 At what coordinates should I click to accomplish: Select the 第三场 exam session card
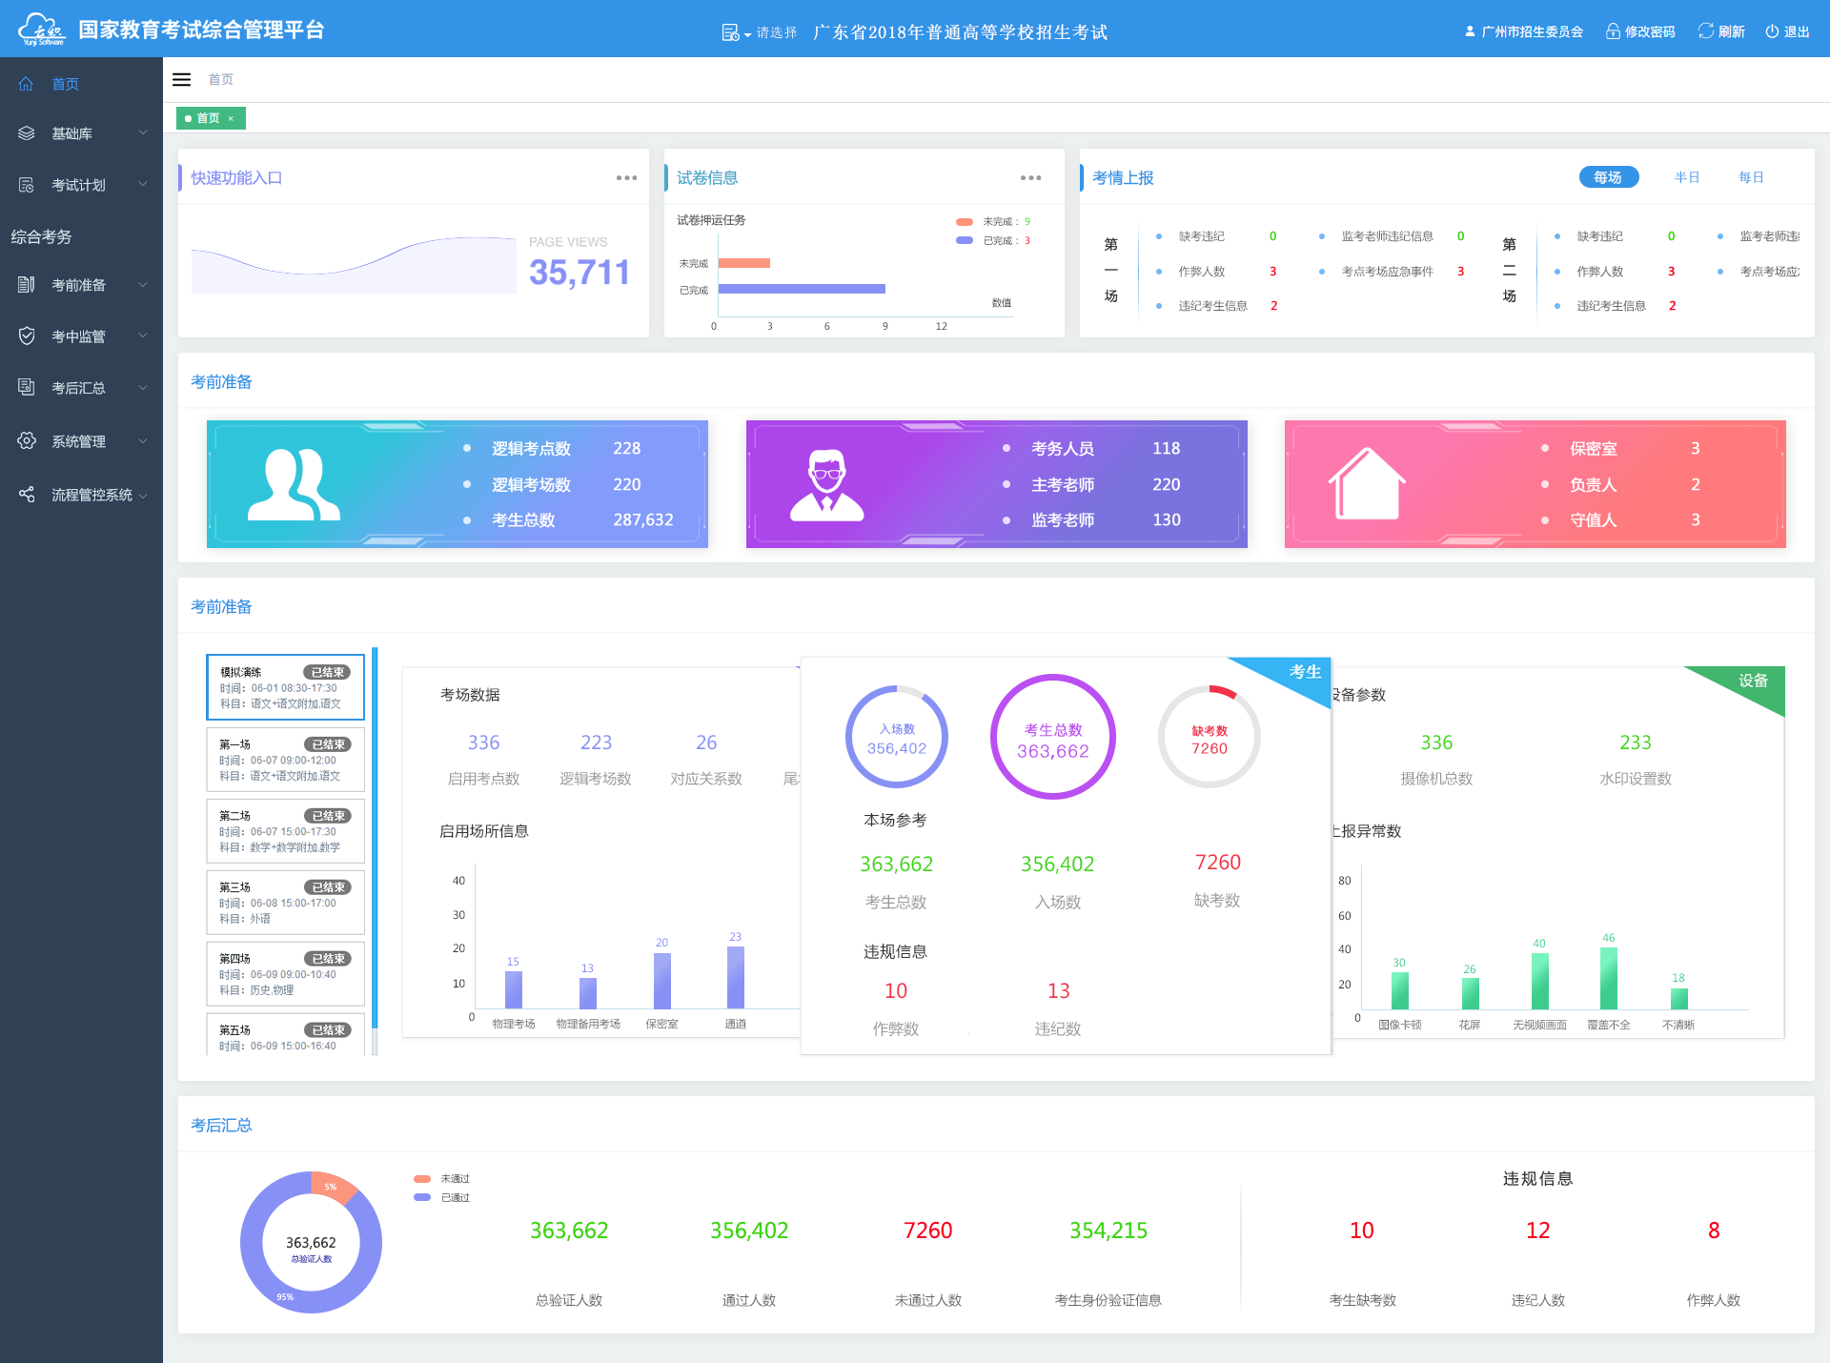285,902
